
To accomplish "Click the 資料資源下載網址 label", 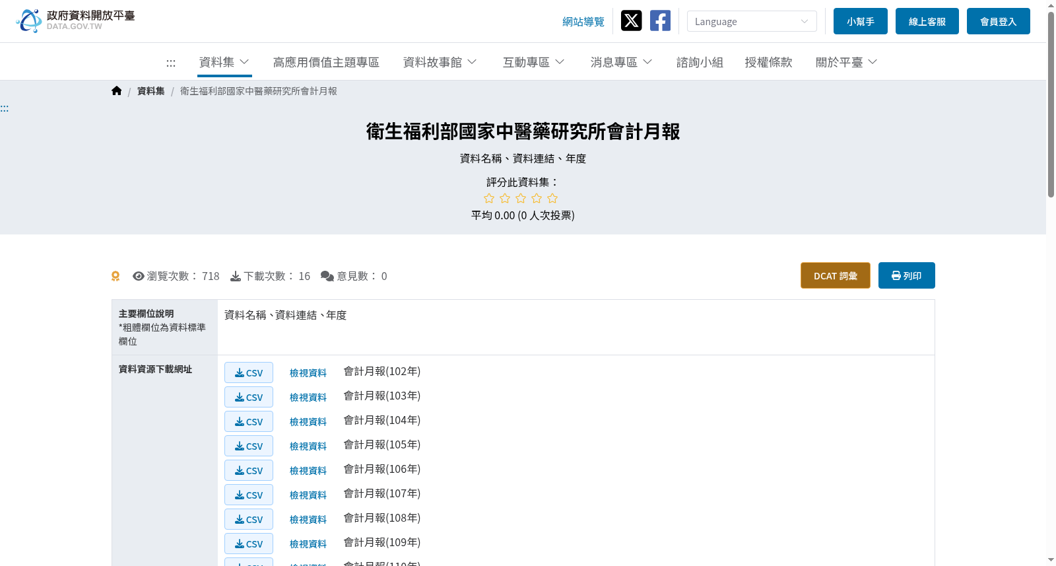I will (x=155, y=369).
